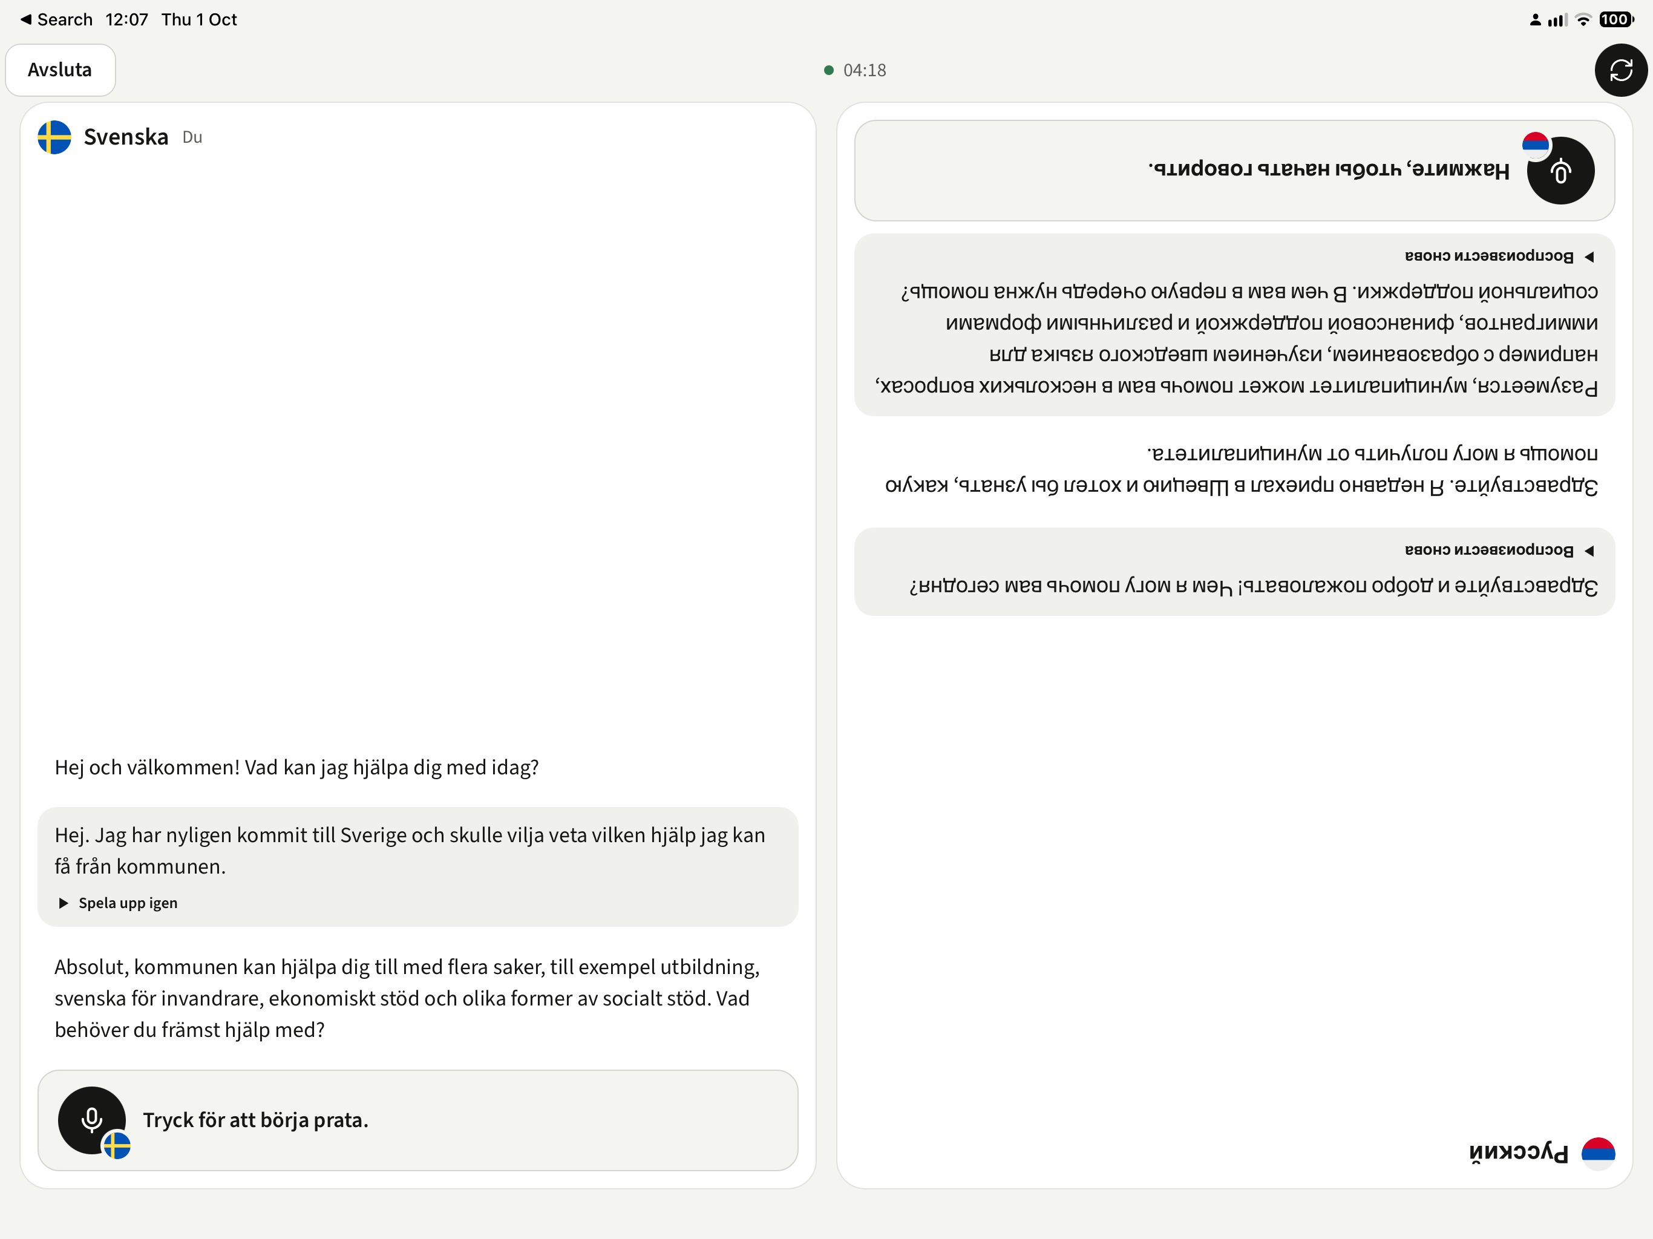
Task: Click the Russian flag badge on microphone
Action: 1536,145
